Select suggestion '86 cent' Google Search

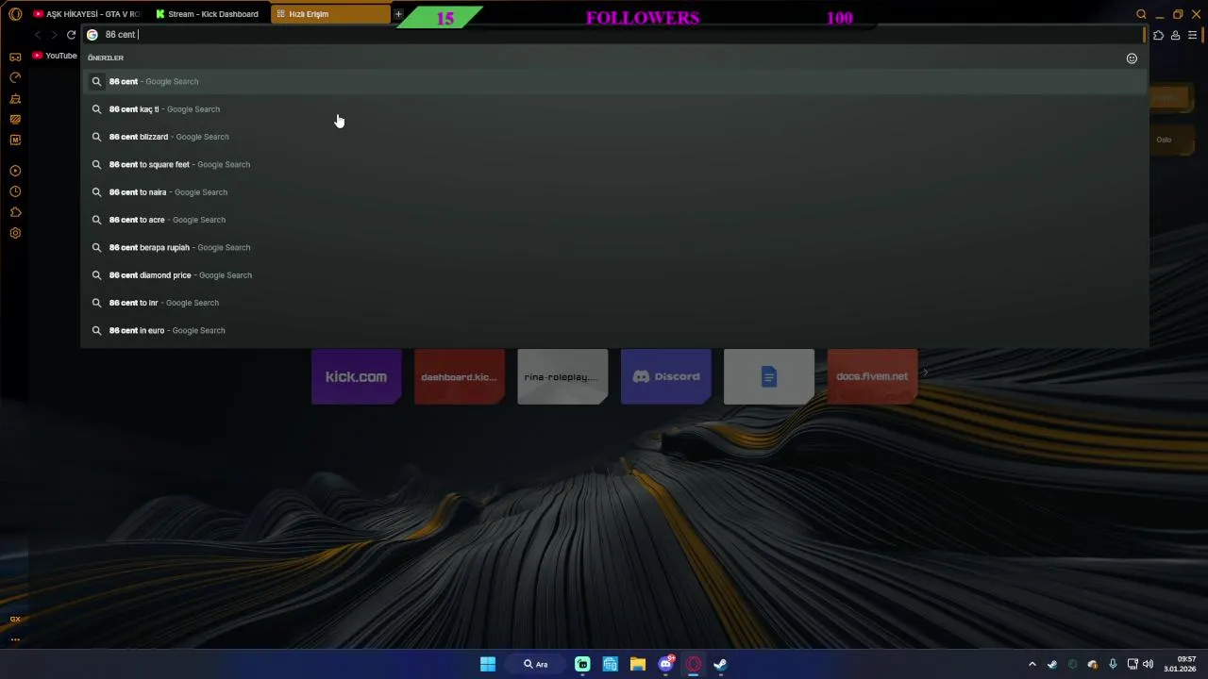614,81
